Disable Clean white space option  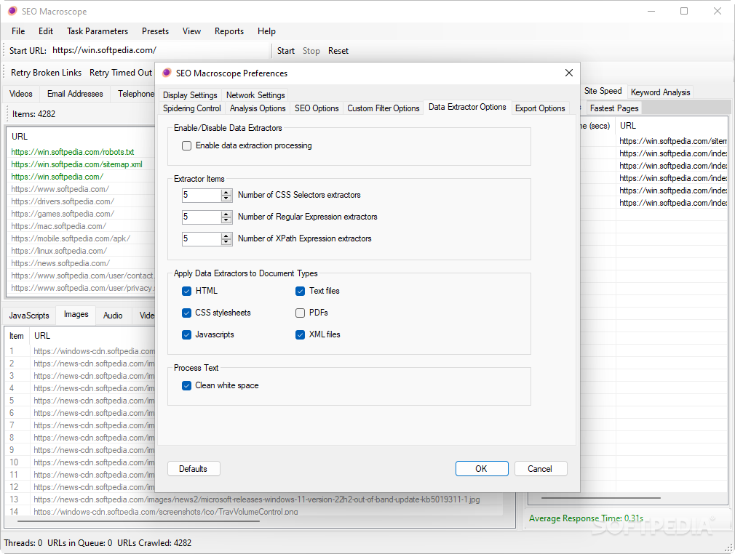186,385
